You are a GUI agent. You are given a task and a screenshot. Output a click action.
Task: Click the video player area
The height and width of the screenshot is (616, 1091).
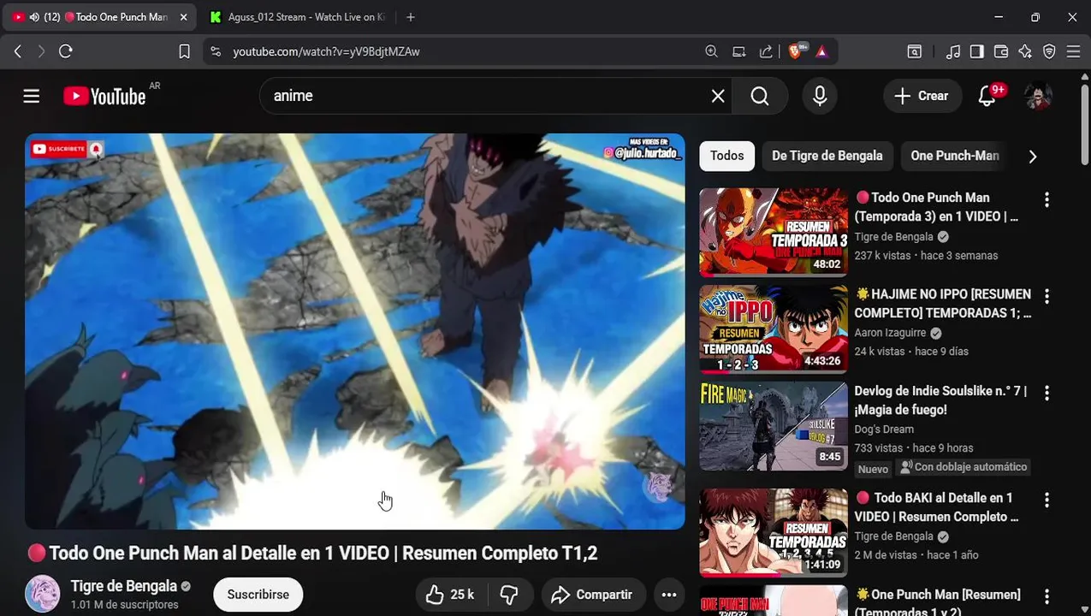[x=354, y=331]
